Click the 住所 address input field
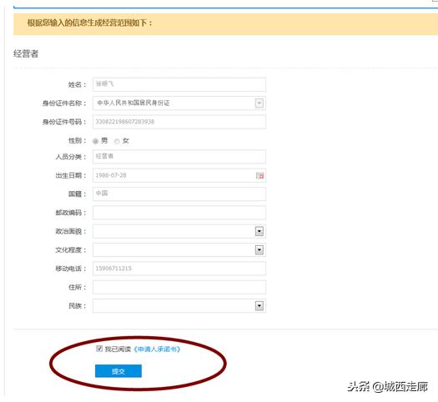 179,287
